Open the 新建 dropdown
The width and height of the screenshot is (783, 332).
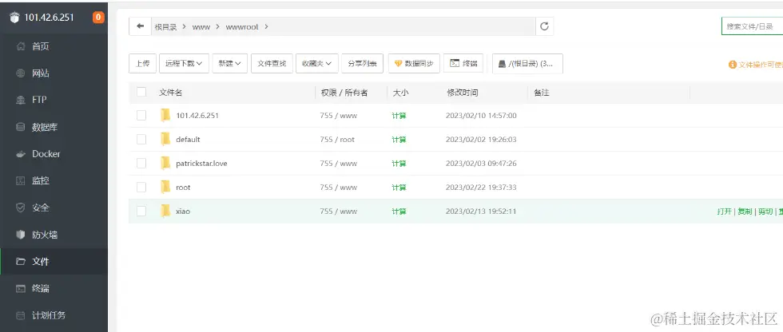click(x=230, y=63)
